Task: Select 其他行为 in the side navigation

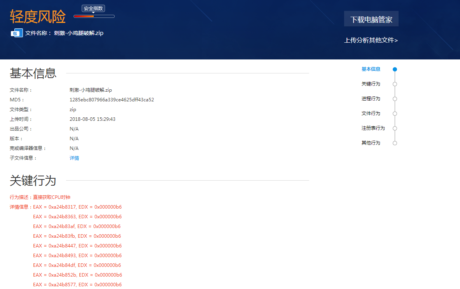Action: pyautogui.click(x=371, y=143)
